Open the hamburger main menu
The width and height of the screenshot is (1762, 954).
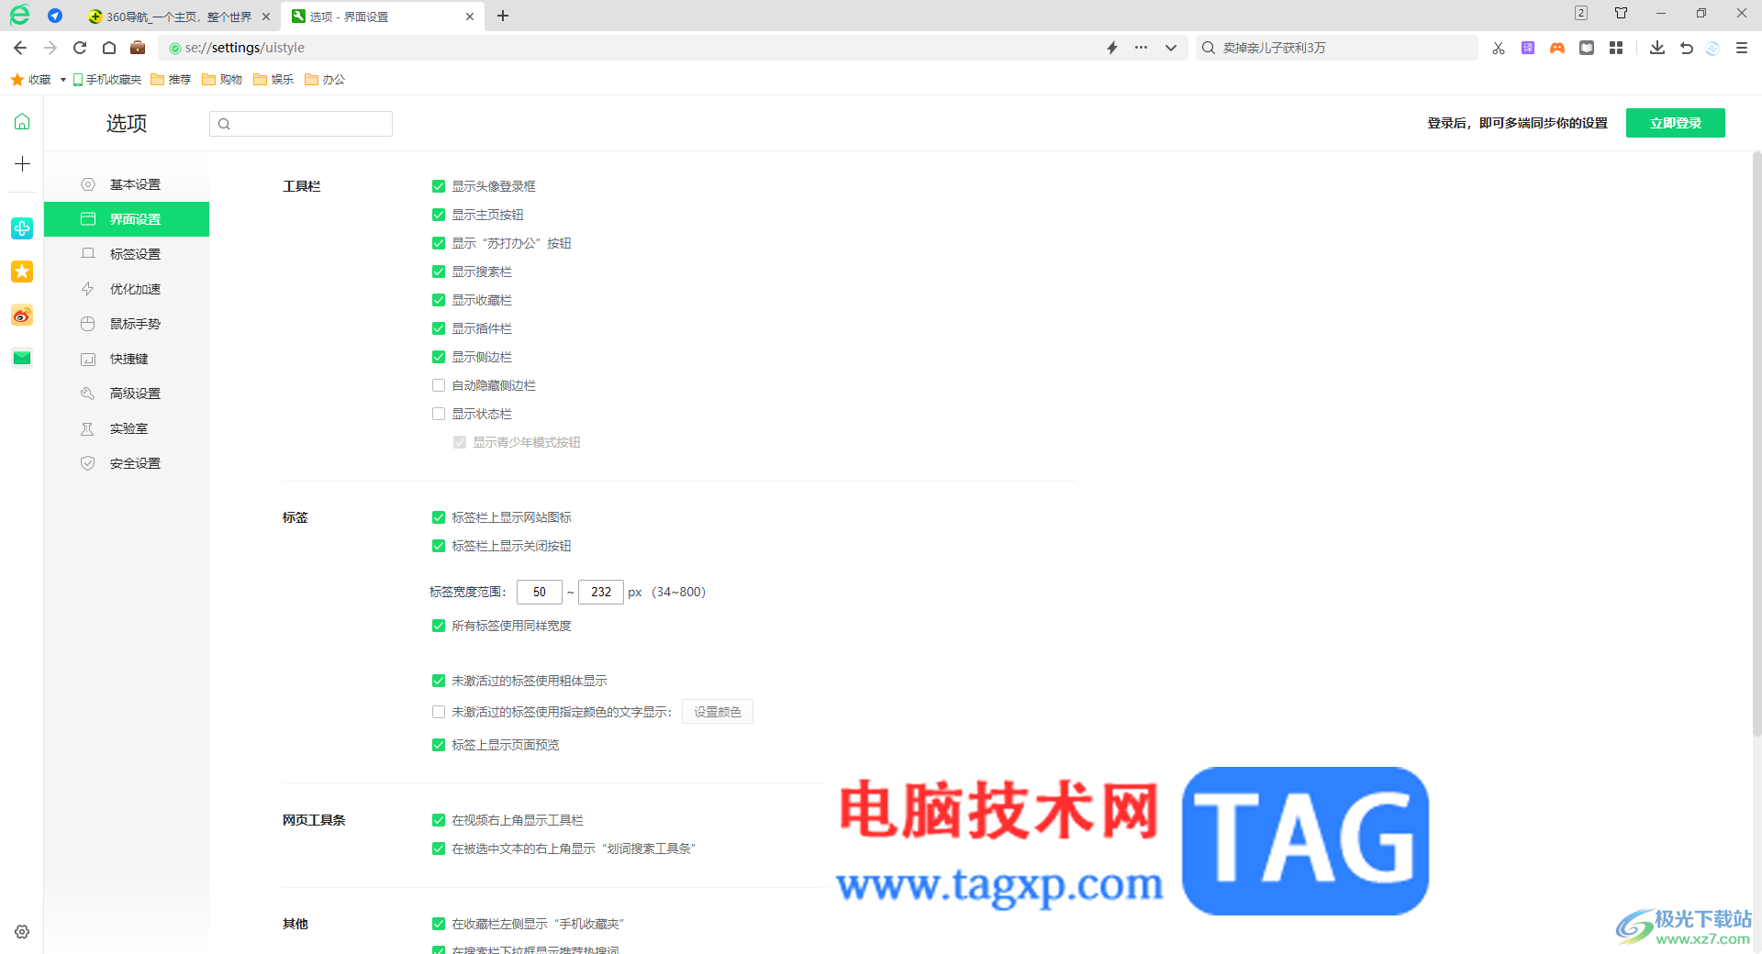(x=1742, y=48)
